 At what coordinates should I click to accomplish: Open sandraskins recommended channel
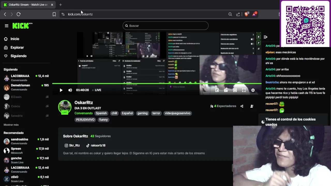pos(26,141)
